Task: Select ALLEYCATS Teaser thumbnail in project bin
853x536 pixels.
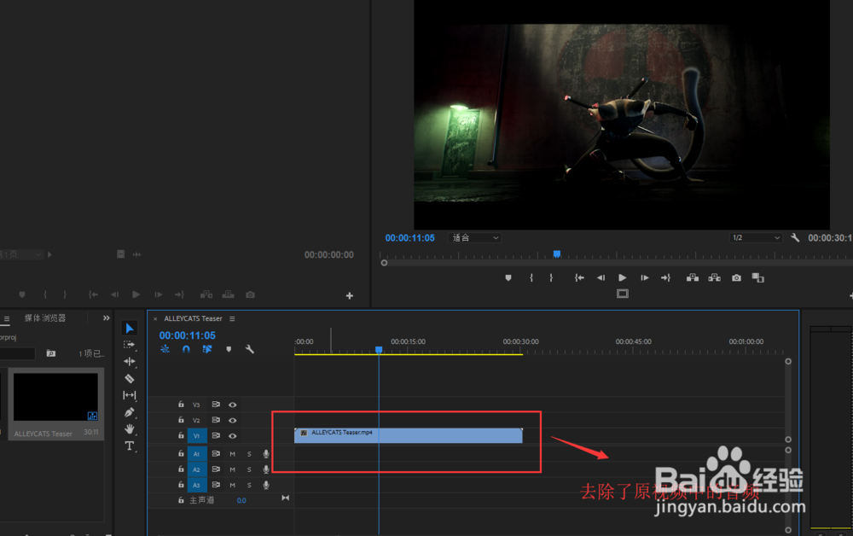Action: pyautogui.click(x=55, y=397)
